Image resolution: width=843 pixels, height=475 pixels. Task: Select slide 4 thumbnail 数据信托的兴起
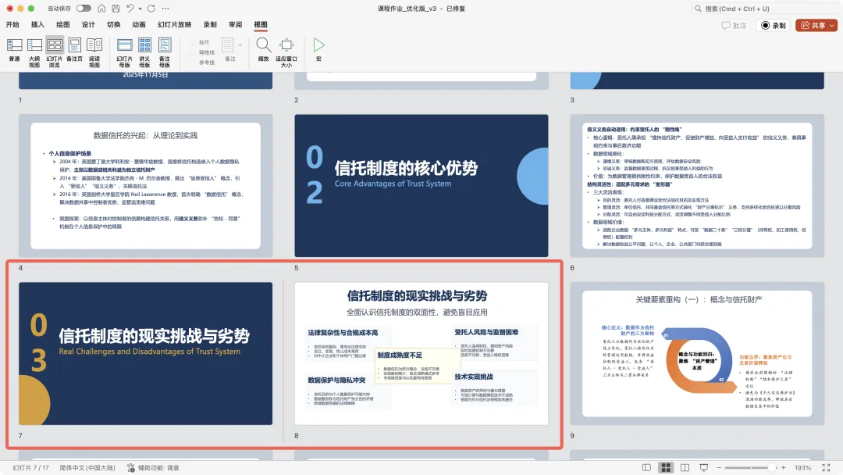[x=146, y=186]
